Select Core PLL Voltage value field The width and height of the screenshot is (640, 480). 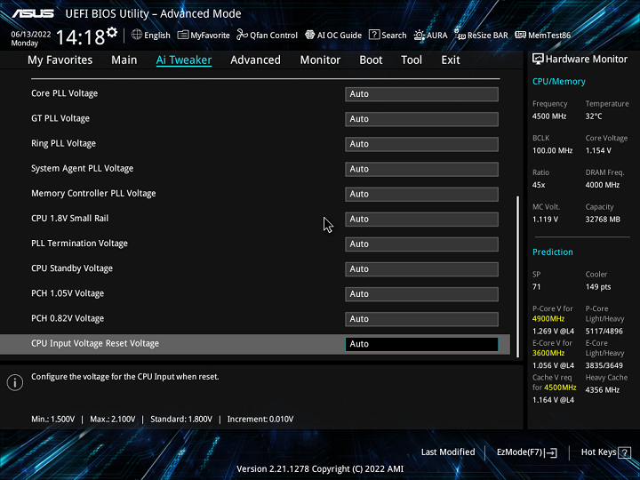click(x=421, y=94)
